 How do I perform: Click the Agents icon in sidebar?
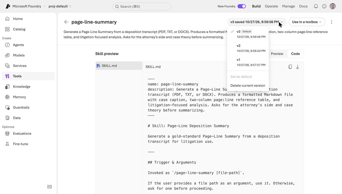(7, 45)
